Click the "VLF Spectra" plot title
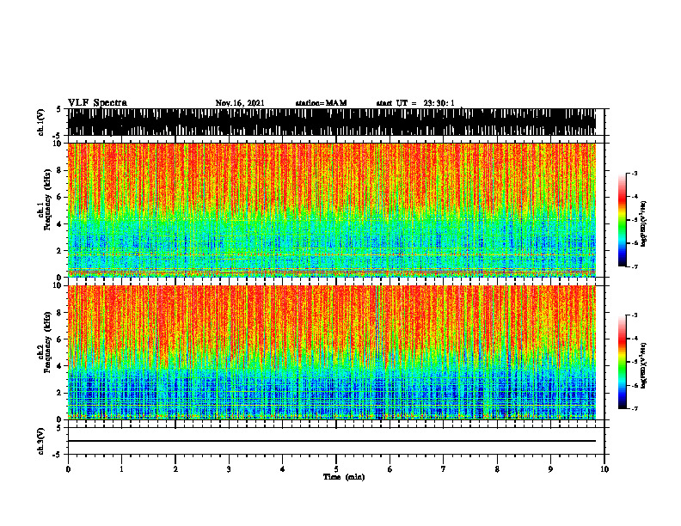The image size is (681, 526). coord(97,102)
